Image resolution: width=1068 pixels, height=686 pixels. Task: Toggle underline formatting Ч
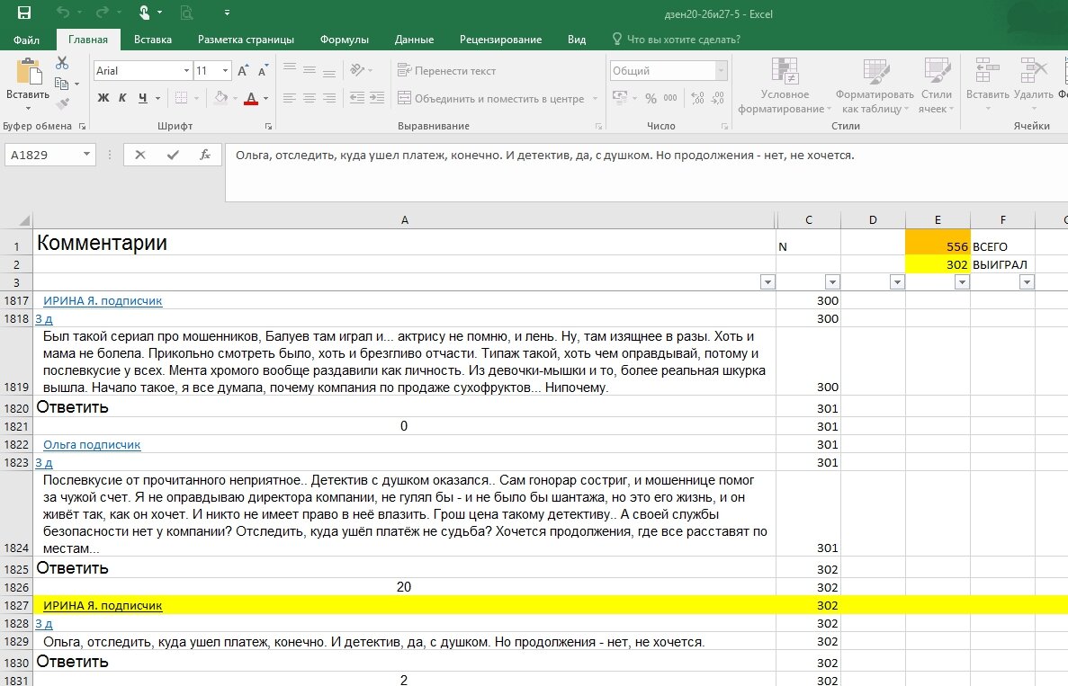coord(142,98)
